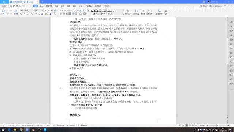Click the vertical scrollbar of the document
The height and width of the screenshot is (132, 234).
227,51
